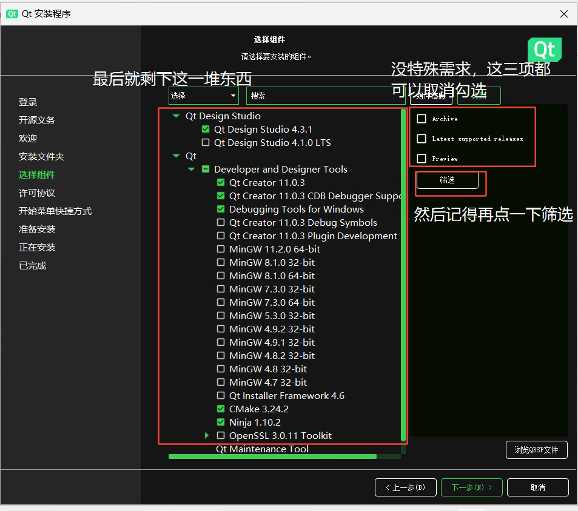Click the 取消 cancel button
Screen dimensions: 578x511
tap(538, 487)
